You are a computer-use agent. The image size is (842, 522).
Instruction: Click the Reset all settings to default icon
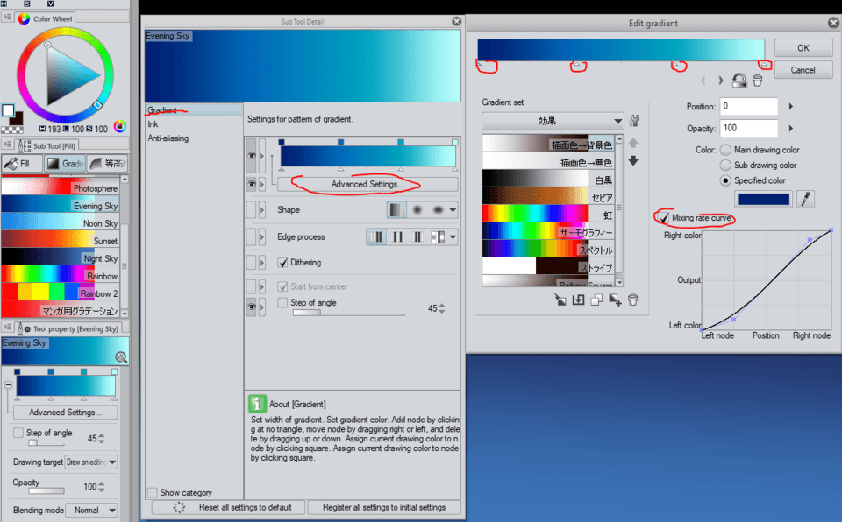click(x=179, y=507)
